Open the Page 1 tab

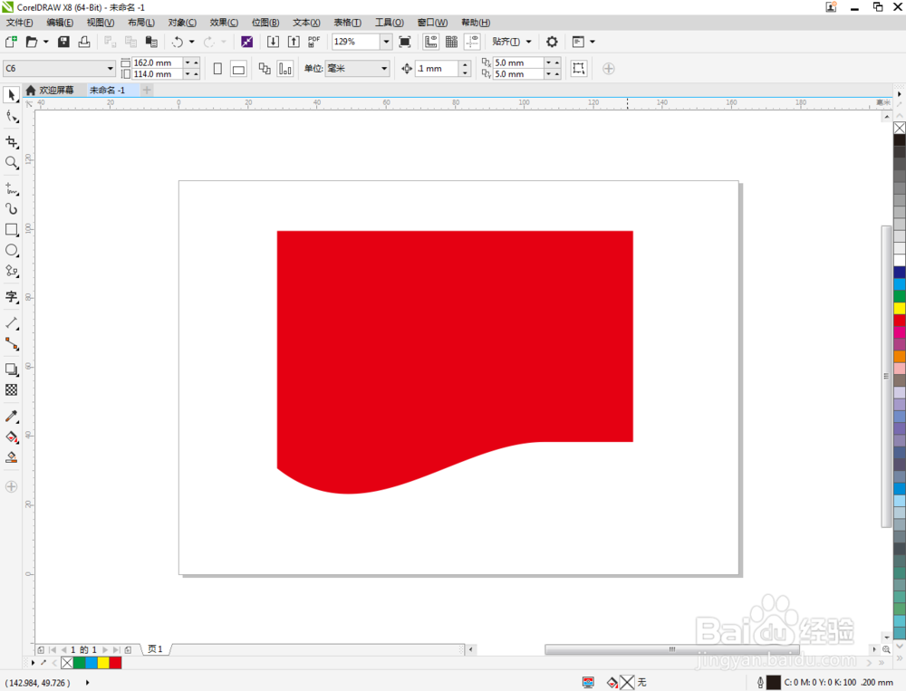tap(155, 648)
